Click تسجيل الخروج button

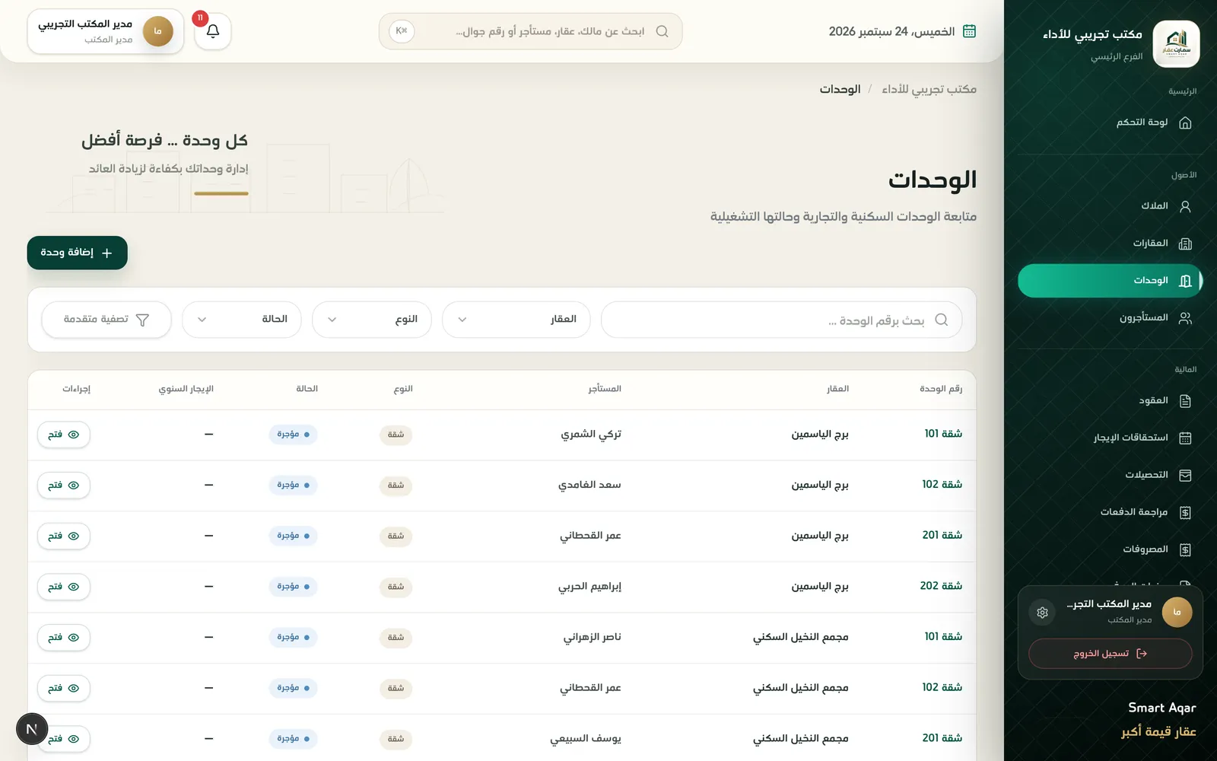click(x=1111, y=654)
